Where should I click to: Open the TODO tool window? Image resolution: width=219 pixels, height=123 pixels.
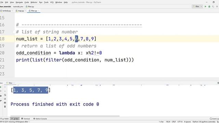click(x=4, y=119)
